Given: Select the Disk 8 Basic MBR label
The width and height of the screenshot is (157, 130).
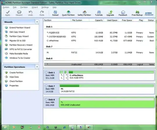Looking at the screenshot, I should point(51,102).
